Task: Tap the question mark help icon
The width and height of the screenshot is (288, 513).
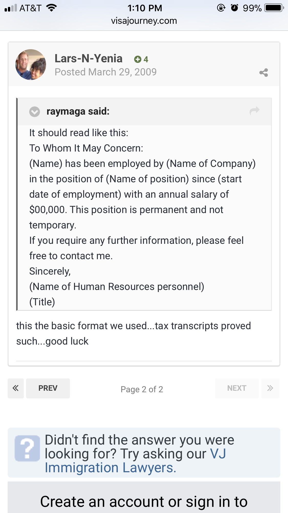Action: [x=27, y=448]
